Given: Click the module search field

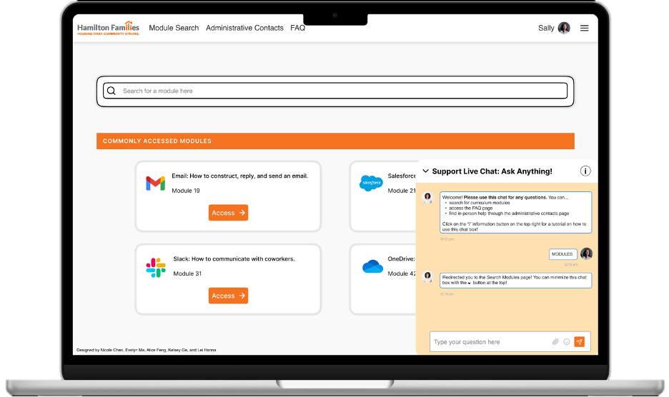Looking at the screenshot, I should tap(335, 91).
